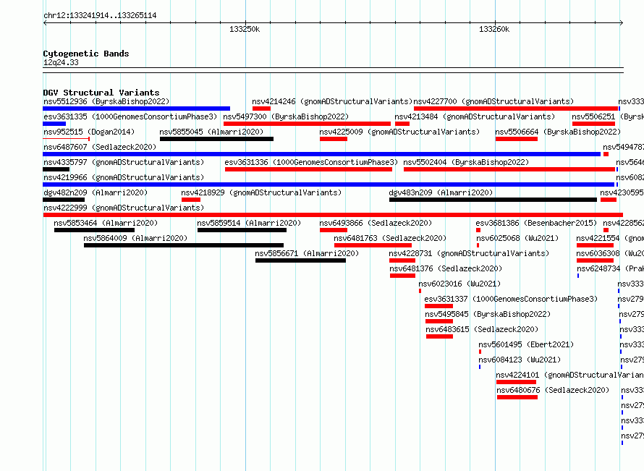Open the nsv4221554 variant label
The image size is (644, 471).
pos(610,238)
